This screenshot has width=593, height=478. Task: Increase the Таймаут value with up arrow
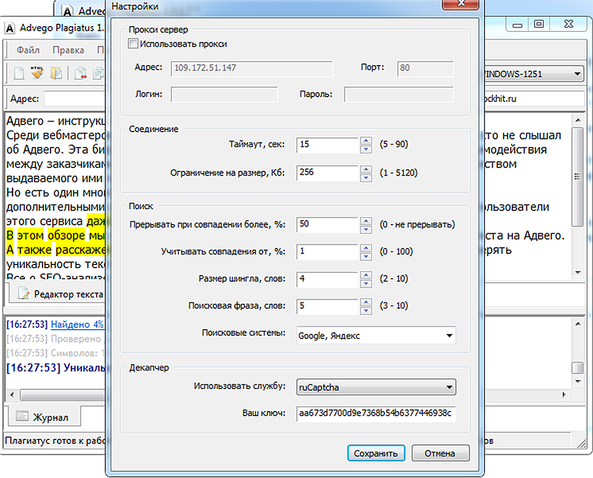pyautogui.click(x=366, y=141)
